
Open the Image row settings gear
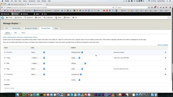coord(165,58)
